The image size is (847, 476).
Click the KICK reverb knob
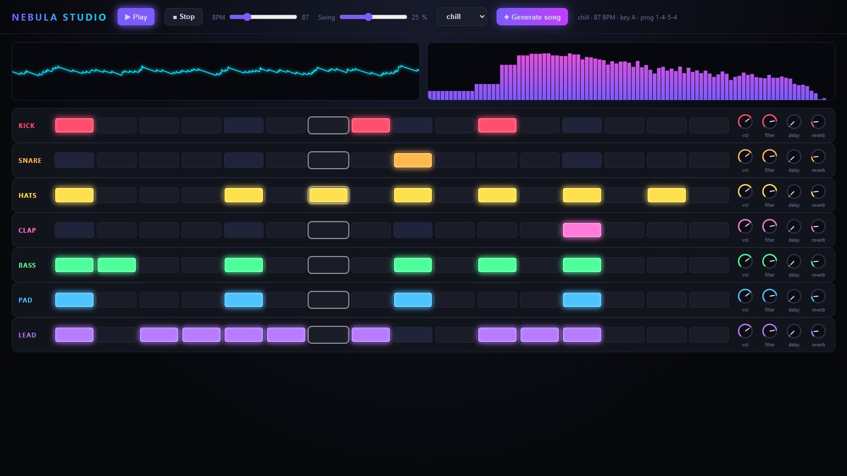pos(818,122)
